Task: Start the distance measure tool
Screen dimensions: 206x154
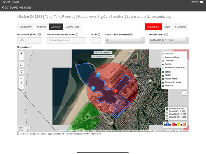Action: pyautogui.click(x=21, y=78)
